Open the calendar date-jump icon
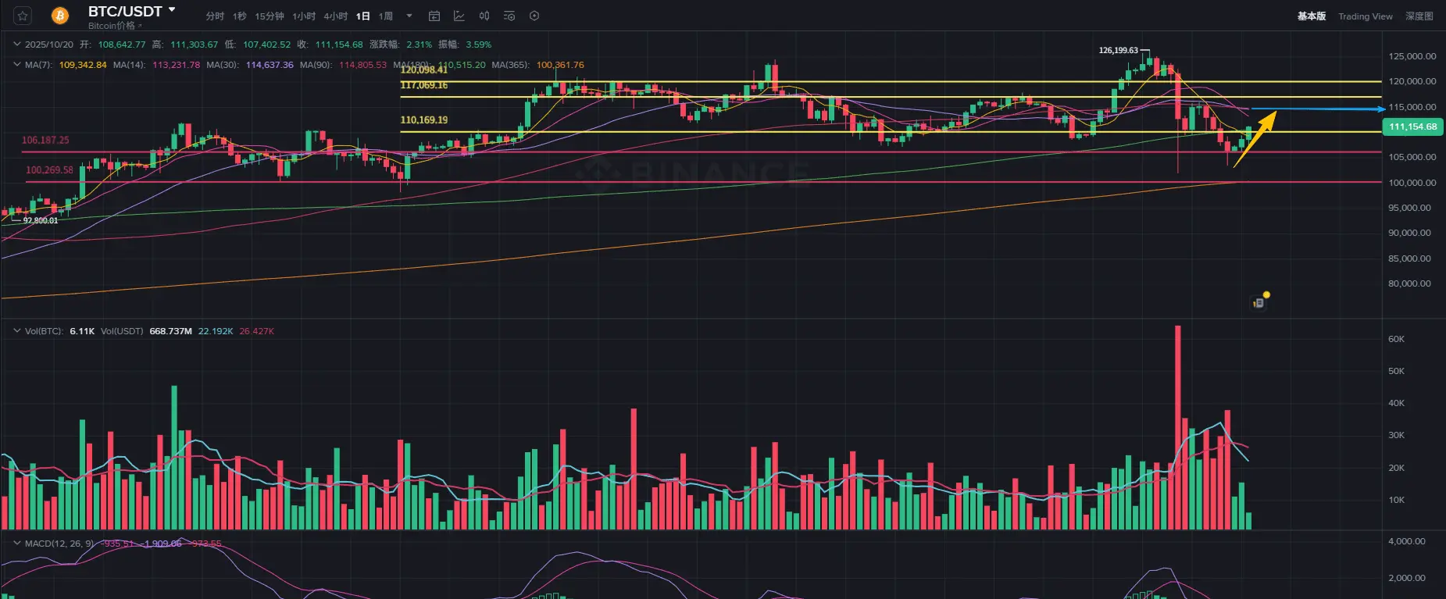The width and height of the screenshot is (1446, 599). (x=434, y=16)
